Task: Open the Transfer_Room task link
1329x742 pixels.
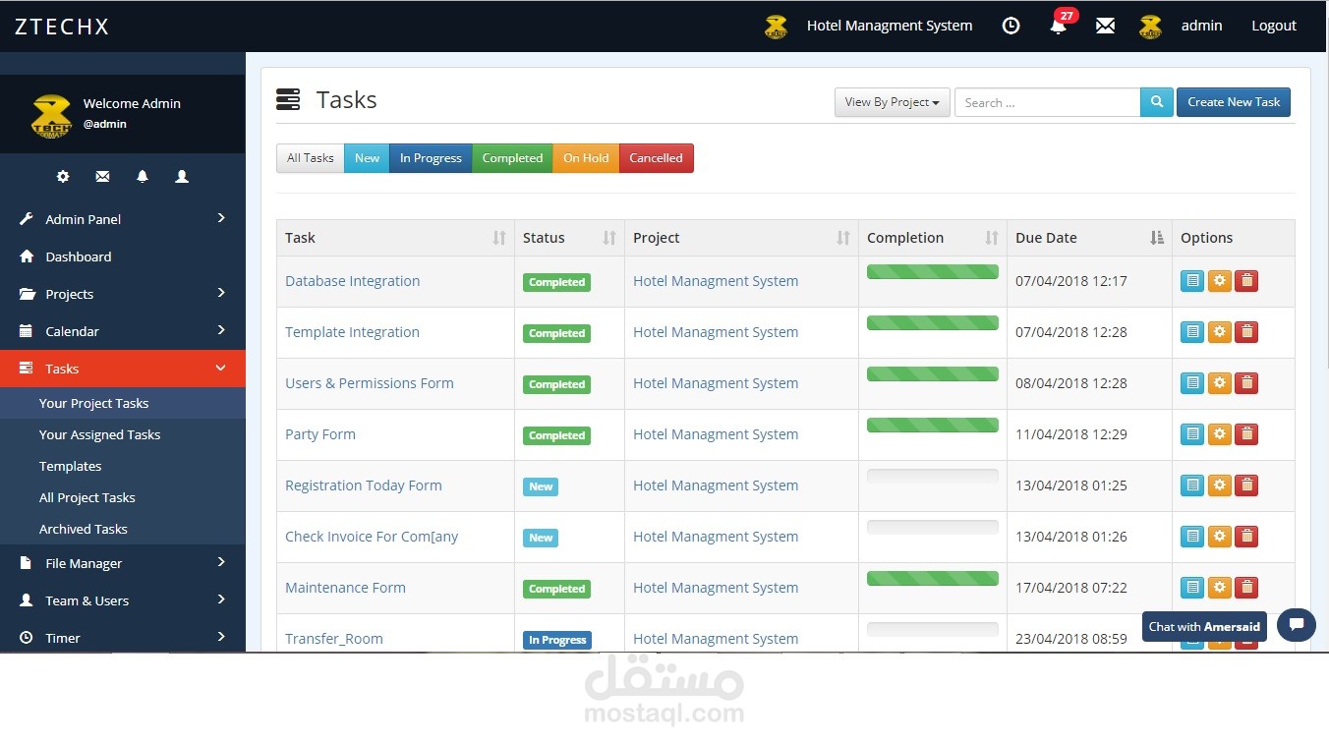Action: (334, 639)
